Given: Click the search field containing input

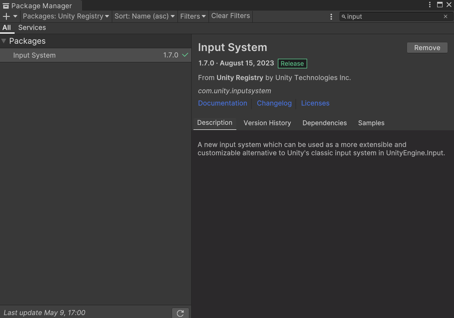Looking at the screenshot, I should pyautogui.click(x=396, y=16).
